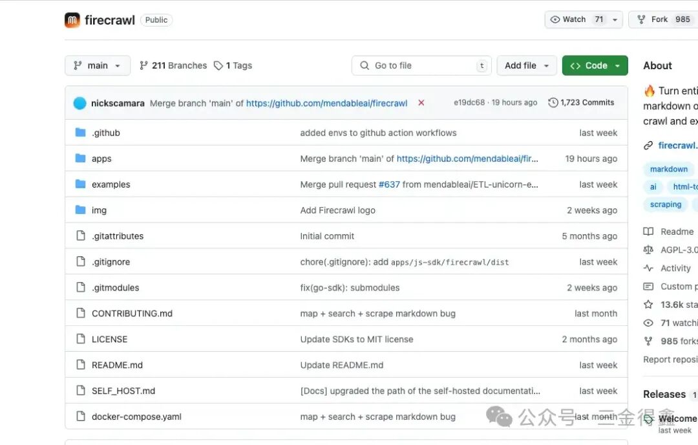The height and width of the screenshot is (445, 698).
Task: View the 1 Tags link
Action: (233, 65)
